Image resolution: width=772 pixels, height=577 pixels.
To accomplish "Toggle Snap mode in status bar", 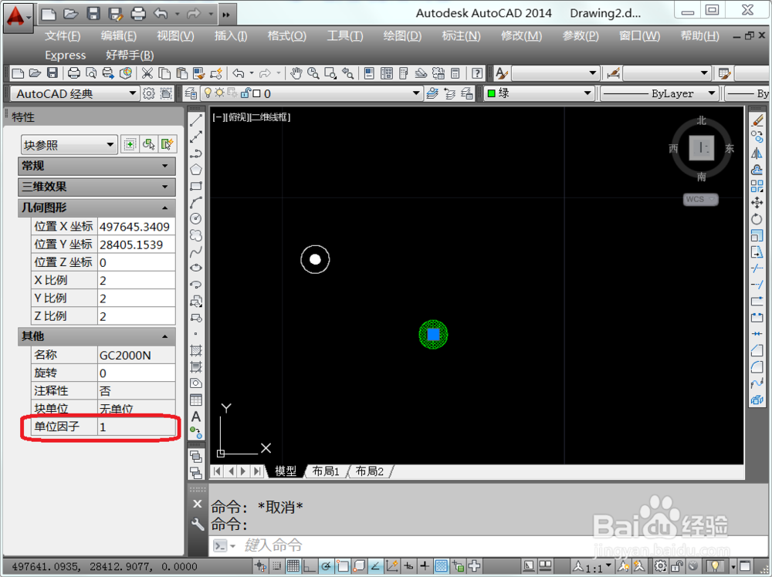I will (277, 566).
